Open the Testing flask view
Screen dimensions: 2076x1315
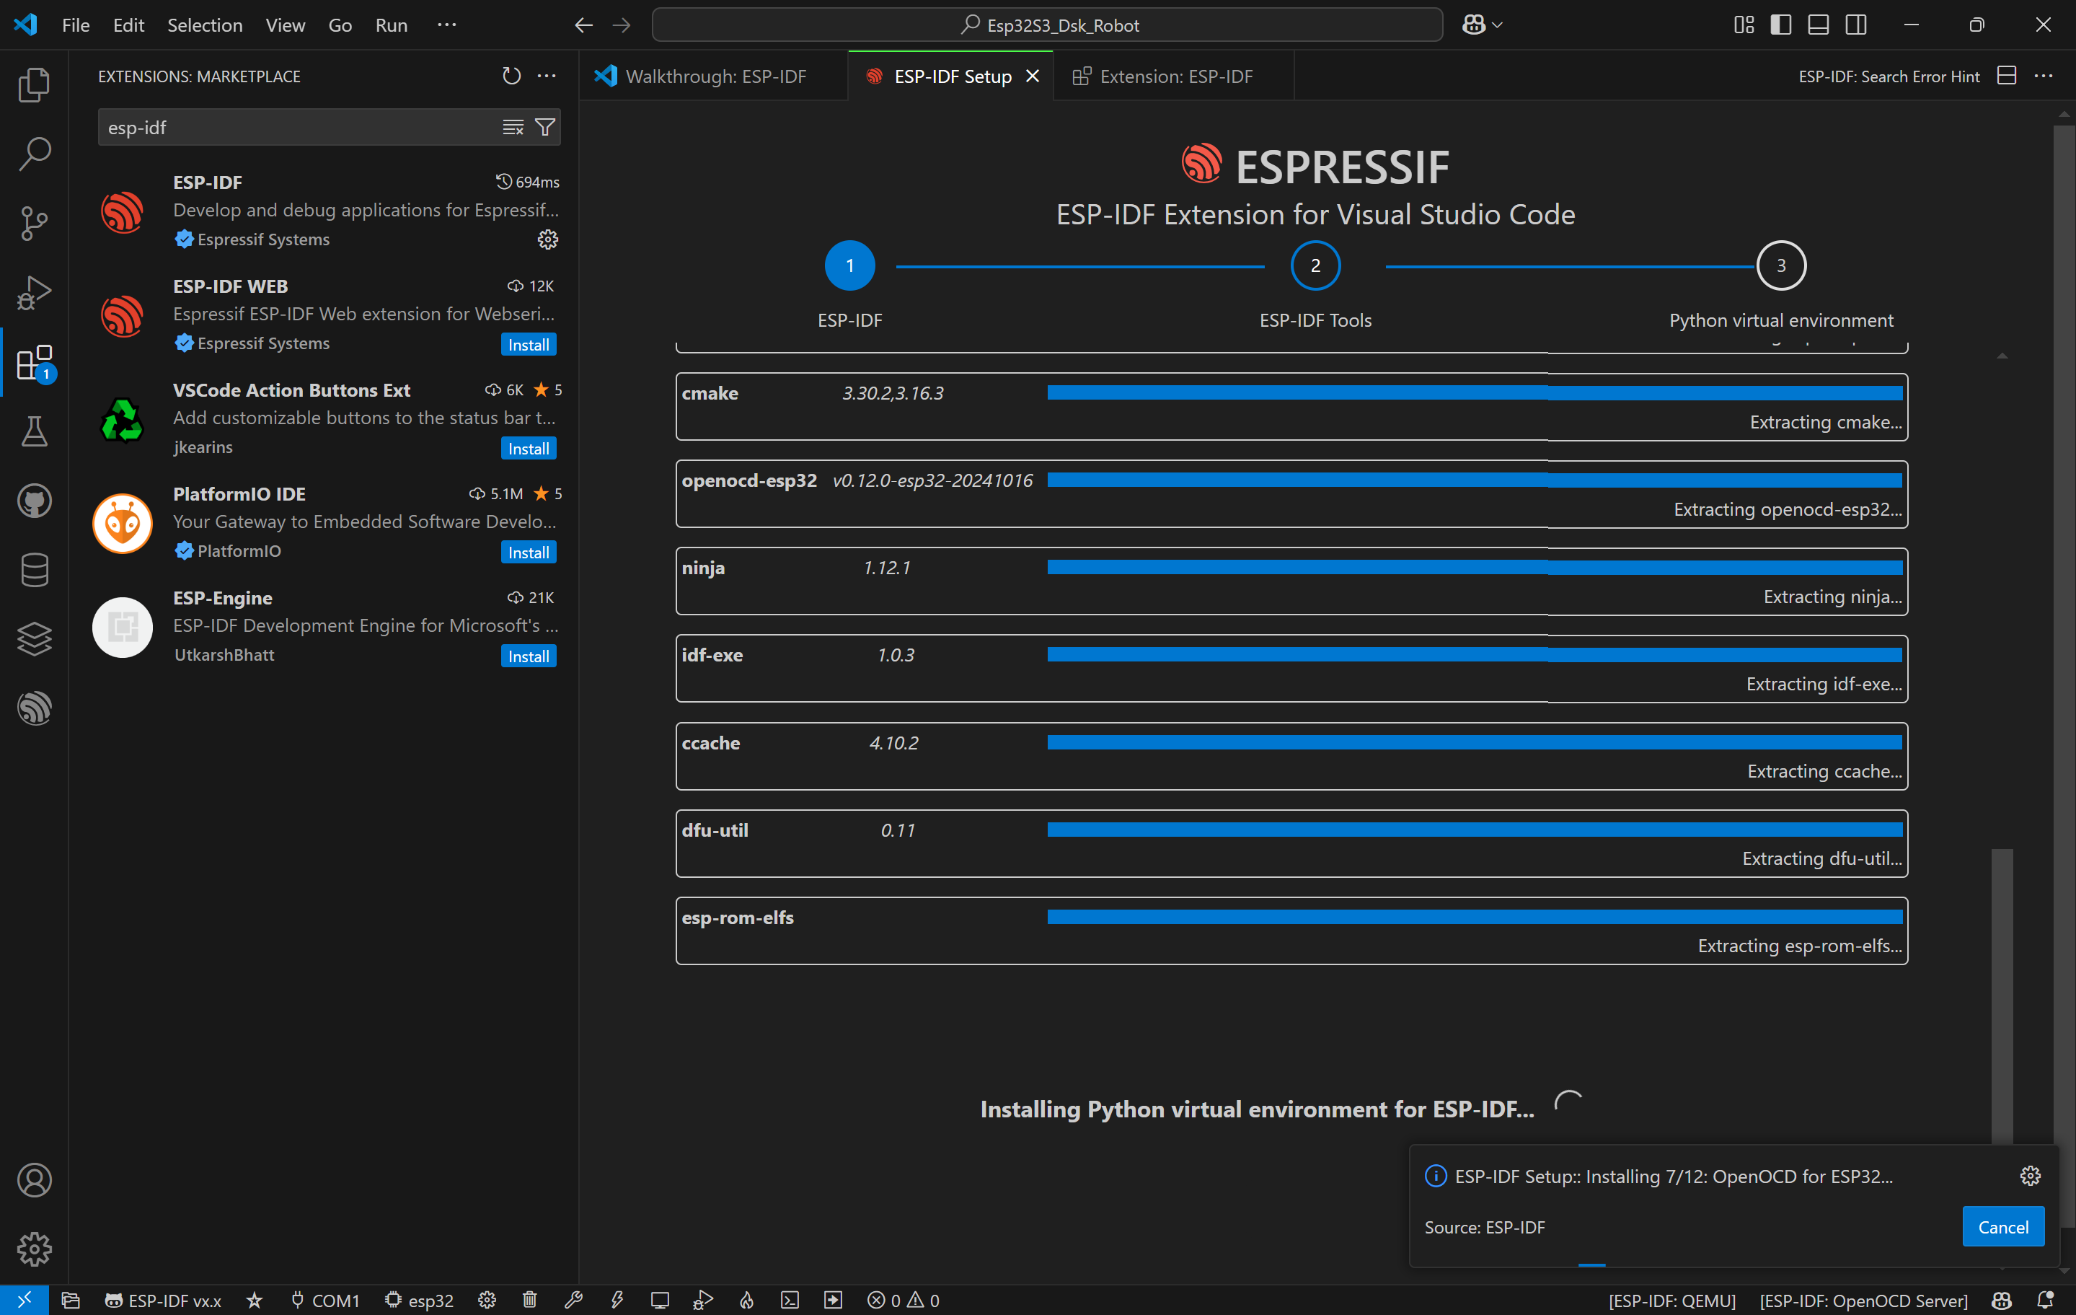pyautogui.click(x=35, y=431)
